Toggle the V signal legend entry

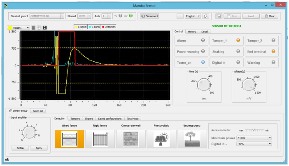pyautogui.click(x=94, y=27)
